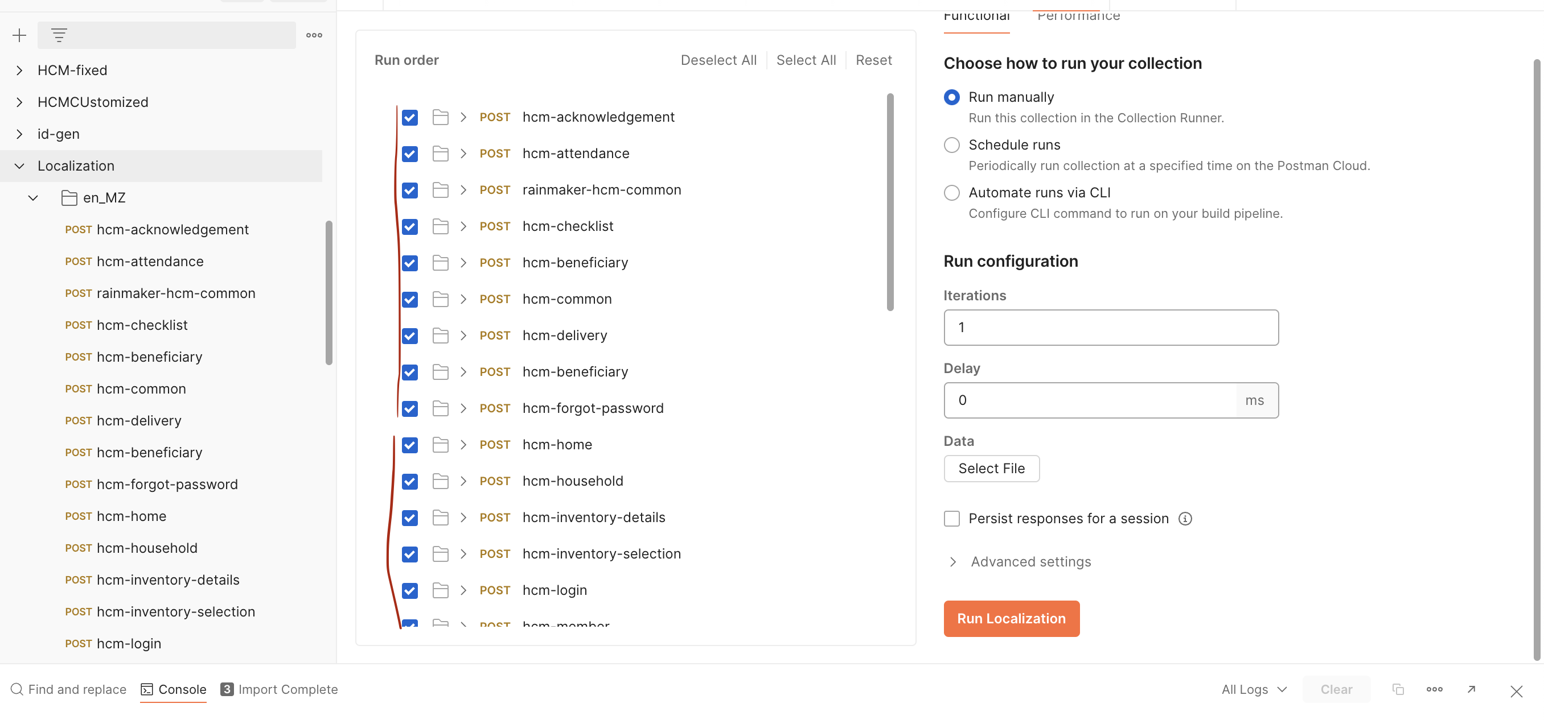Collapse the en_MZ folder chevron

coord(33,197)
